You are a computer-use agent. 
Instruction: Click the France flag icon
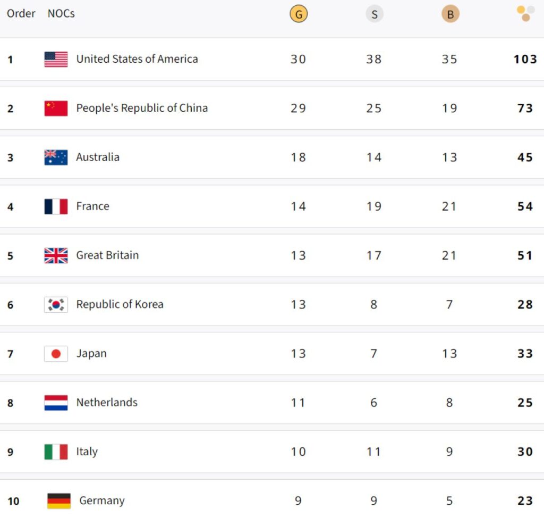pyautogui.click(x=56, y=206)
